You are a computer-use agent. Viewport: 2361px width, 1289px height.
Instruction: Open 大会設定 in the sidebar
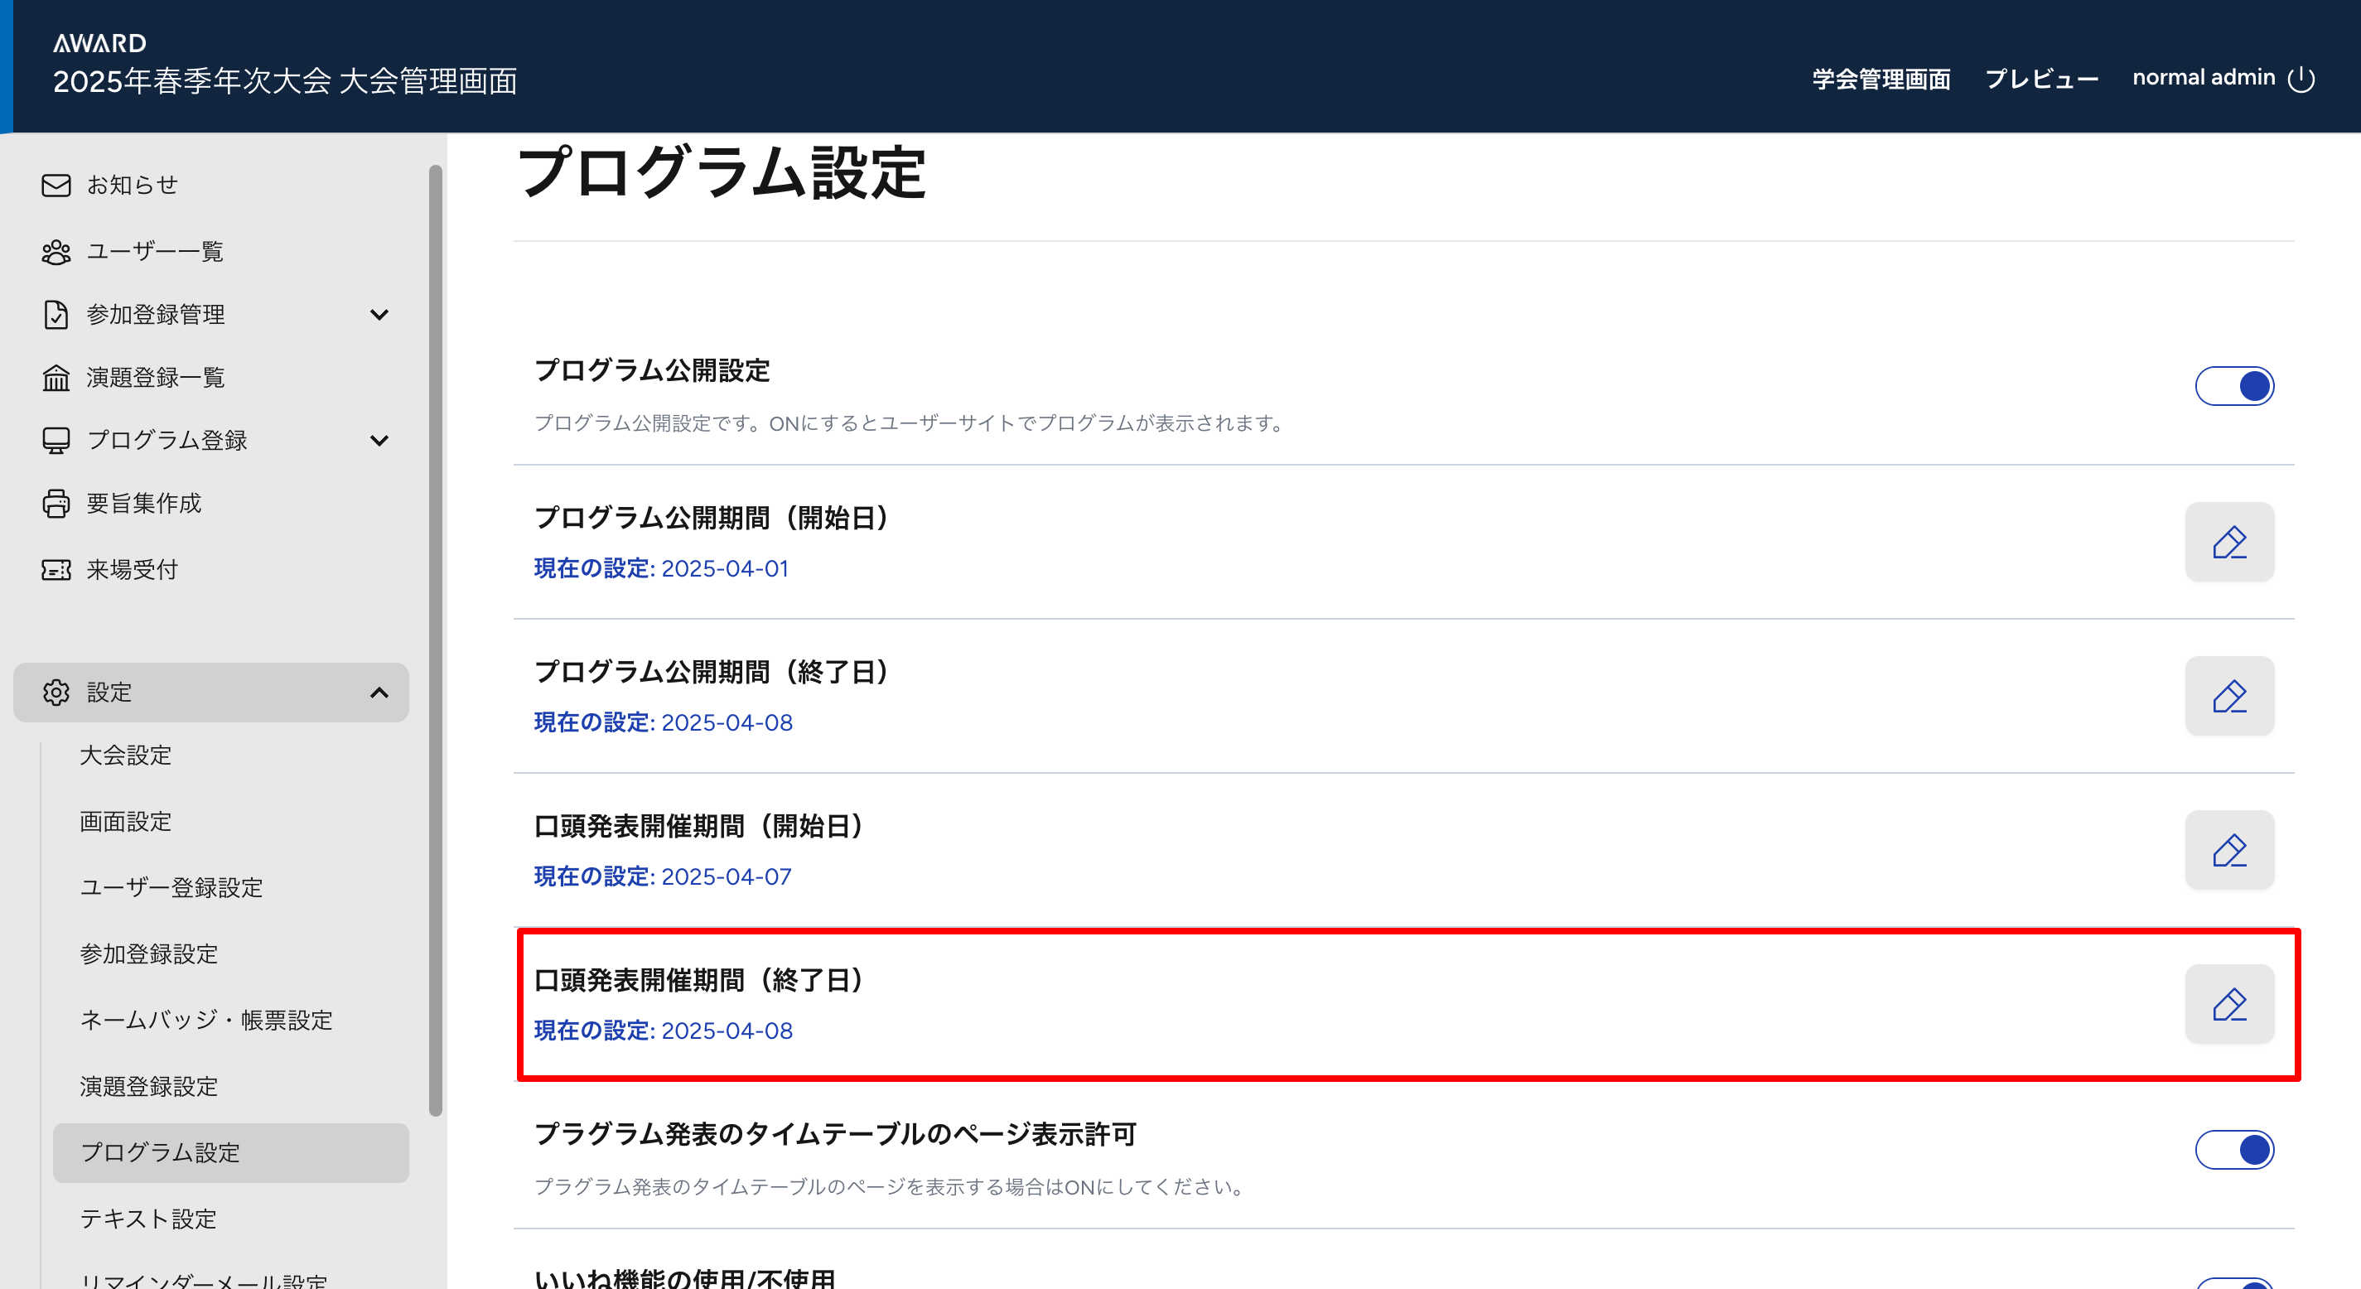126,756
